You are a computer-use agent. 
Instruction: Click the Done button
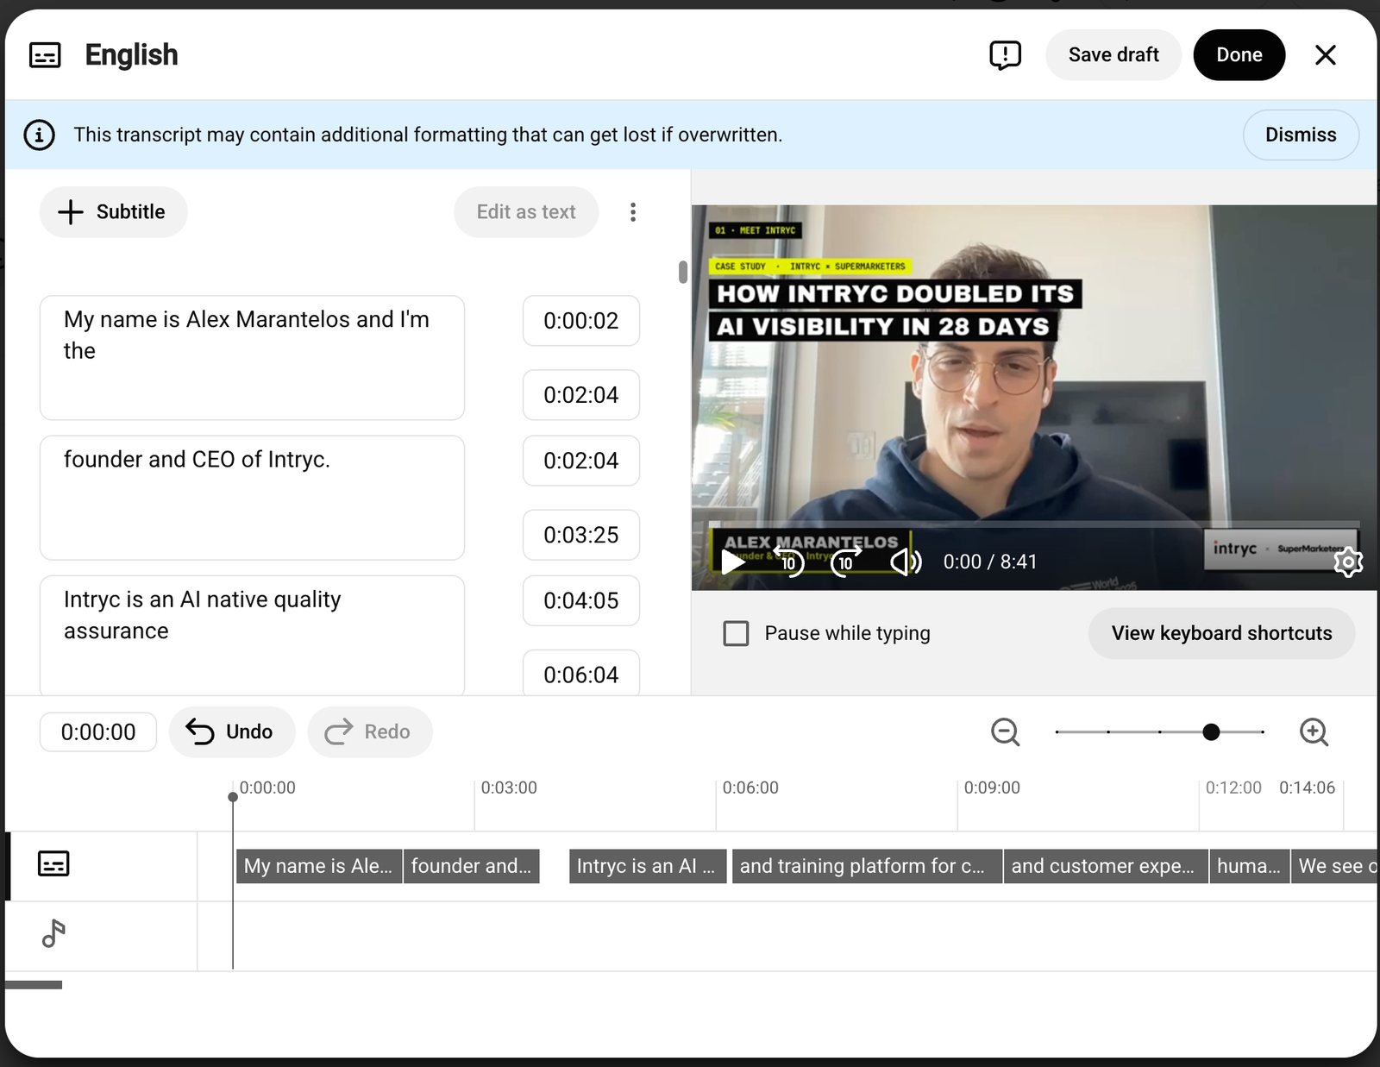[x=1239, y=55]
